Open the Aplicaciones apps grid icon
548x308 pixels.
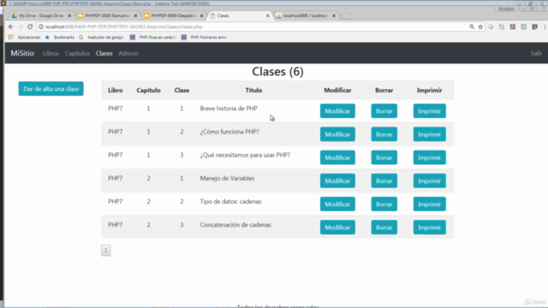click(x=11, y=37)
